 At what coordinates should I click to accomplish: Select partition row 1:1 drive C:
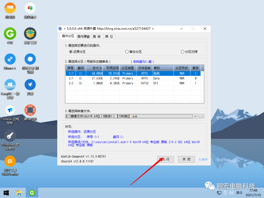tap(133, 73)
